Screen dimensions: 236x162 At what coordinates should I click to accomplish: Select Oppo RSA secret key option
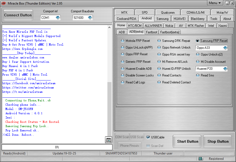click(174, 54)
